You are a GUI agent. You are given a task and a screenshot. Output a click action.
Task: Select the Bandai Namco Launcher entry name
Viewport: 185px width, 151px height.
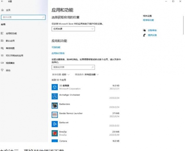71,113
